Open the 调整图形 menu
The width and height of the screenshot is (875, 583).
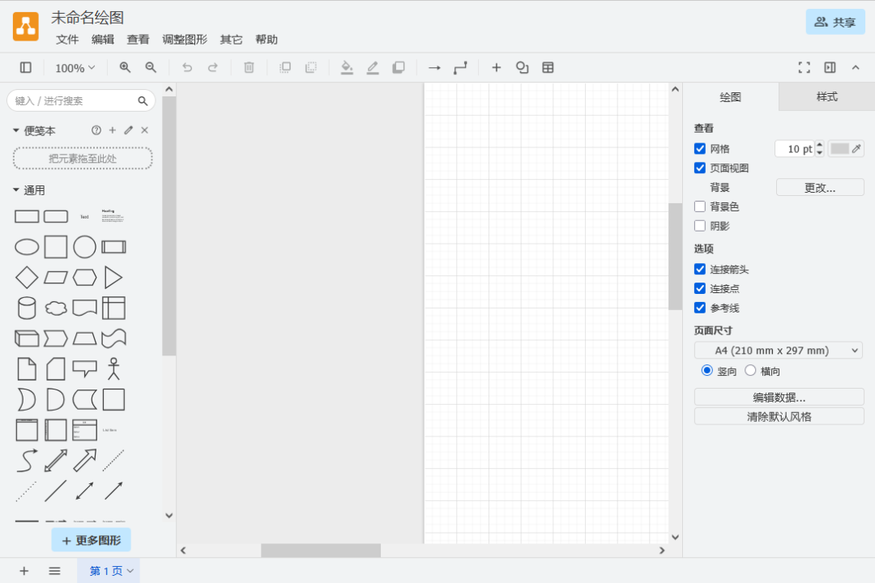coord(185,40)
